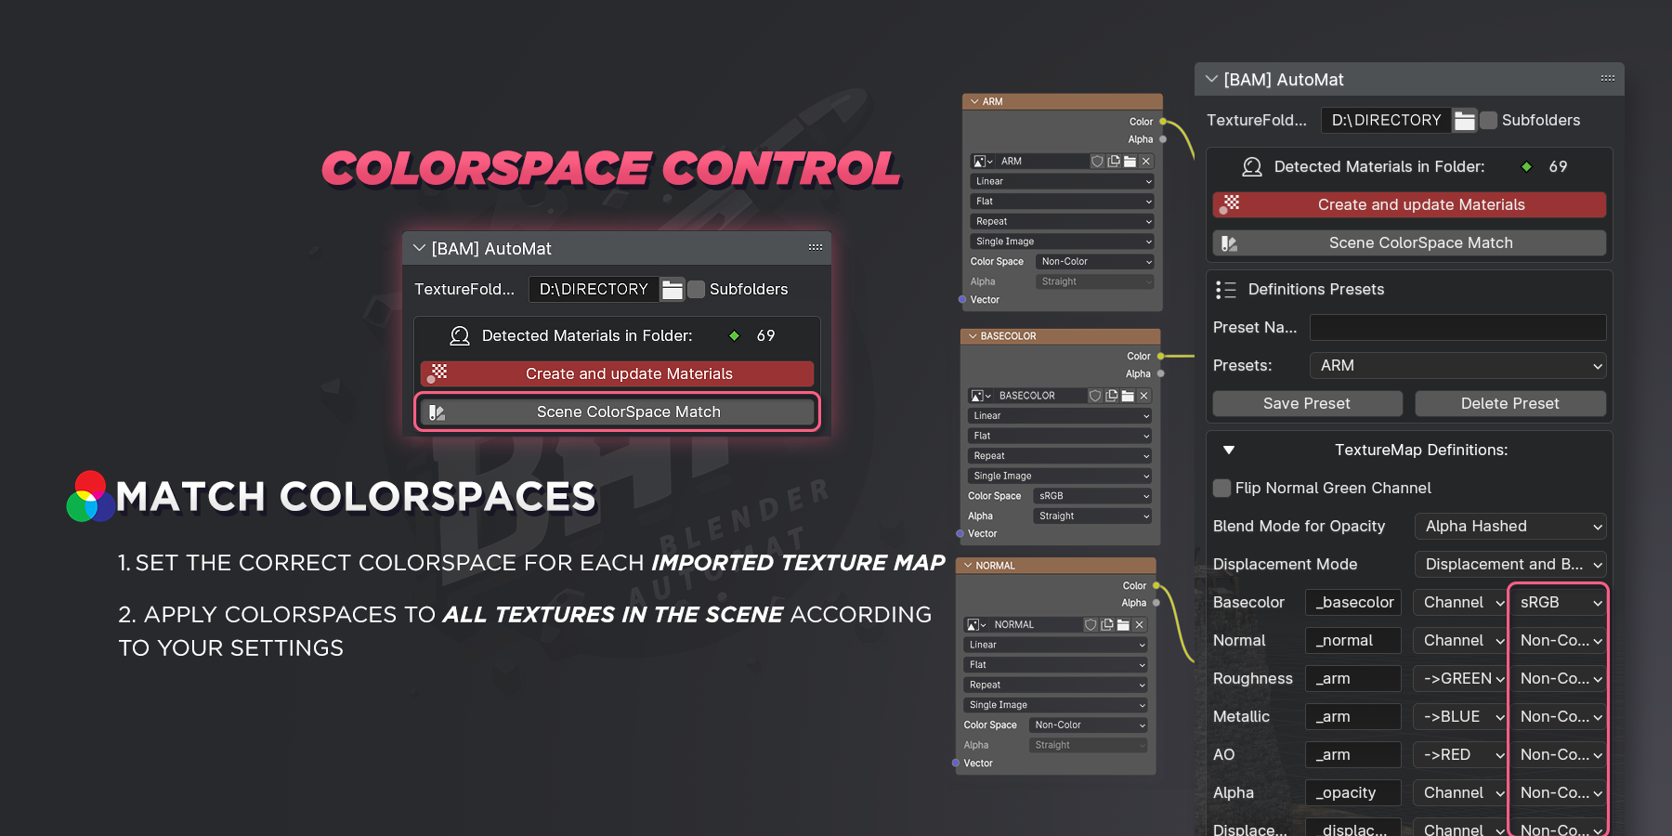Image resolution: width=1672 pixels, height=836 pixels.
Task: Open NORMAL node Single Image dropdown
Action: [1055, 705]
